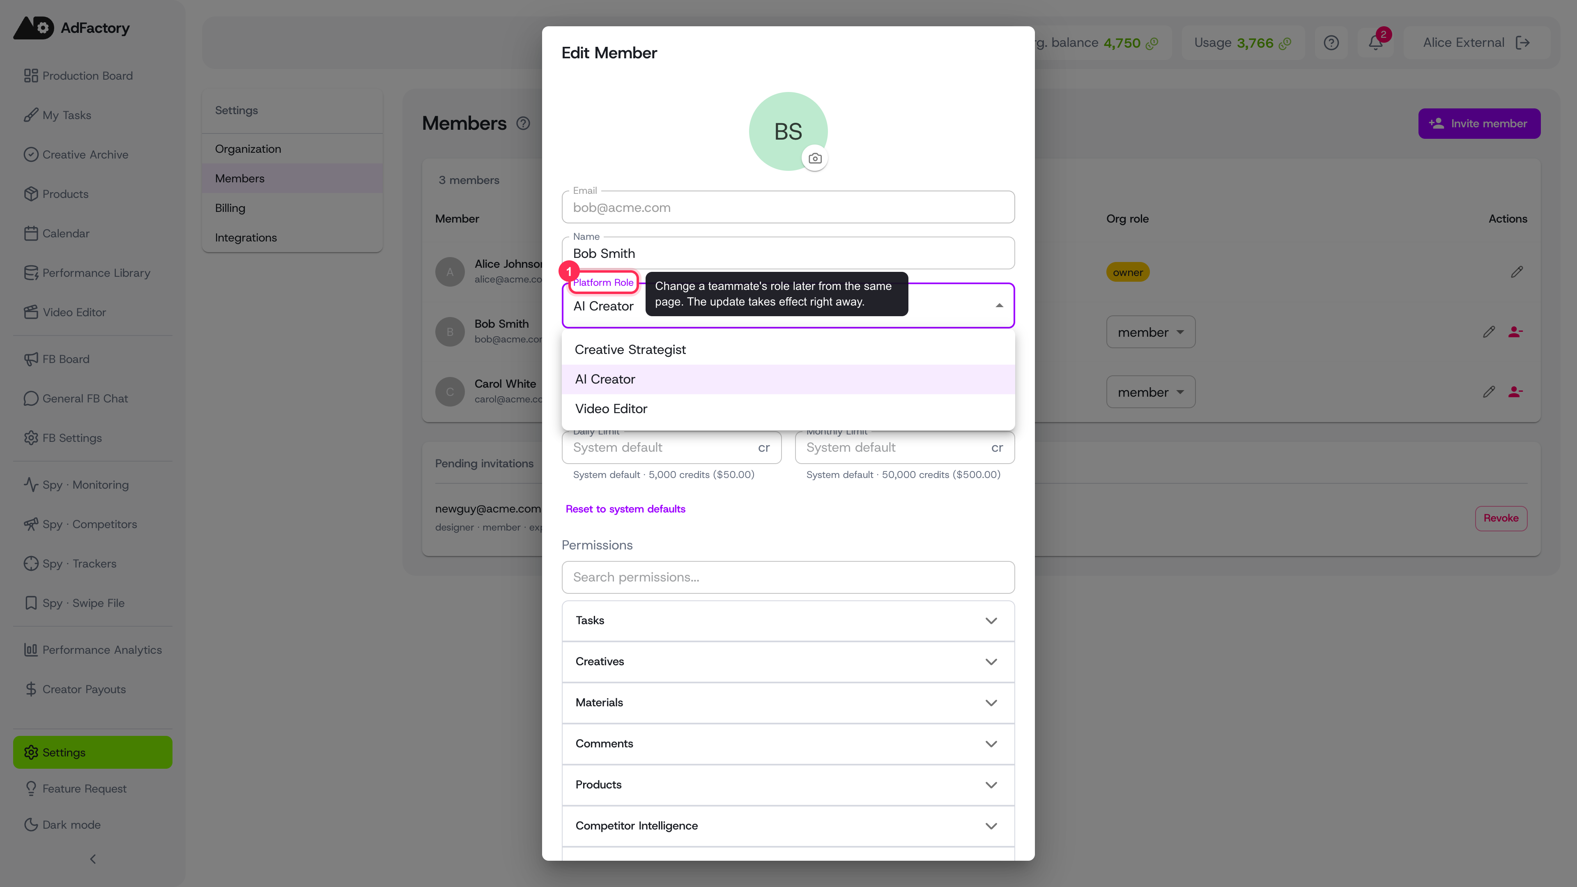Open the notifications bell
Screen dimensions: 1577x887
tap(1376, 43)
